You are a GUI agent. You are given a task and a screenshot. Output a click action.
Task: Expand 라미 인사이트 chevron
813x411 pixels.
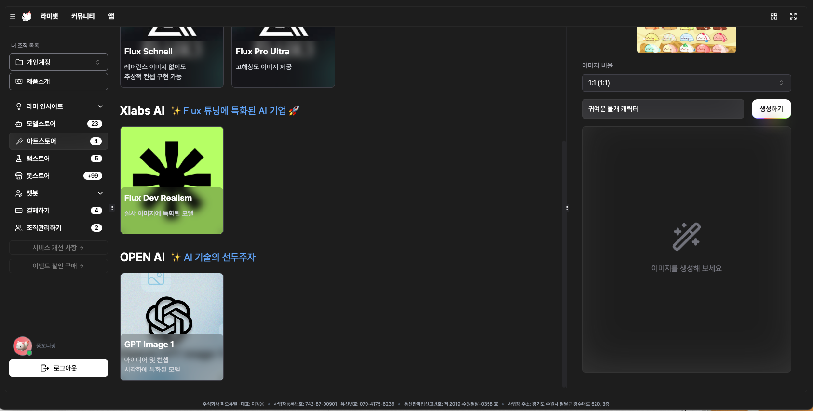click(x=100, y=106)
